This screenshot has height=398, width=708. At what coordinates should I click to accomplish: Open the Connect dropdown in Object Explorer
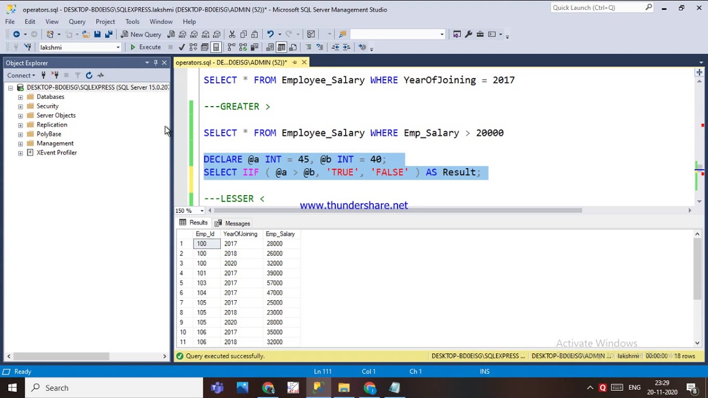pos(22,75)
